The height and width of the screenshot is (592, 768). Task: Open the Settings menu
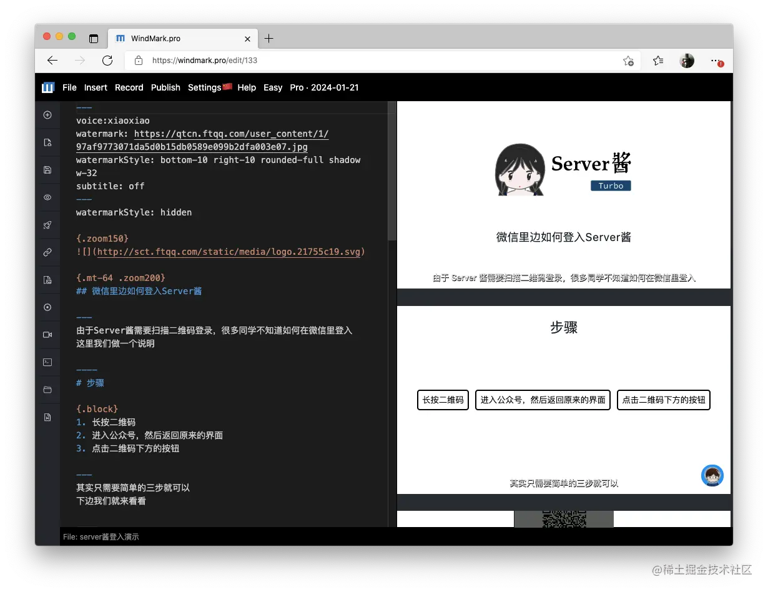tap(210, 87)
